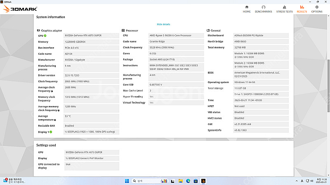The width and height of the screenshot is (330, 185).
Task: Click the Core VID value 0.887500 V
Action: (x=176, y=85)
